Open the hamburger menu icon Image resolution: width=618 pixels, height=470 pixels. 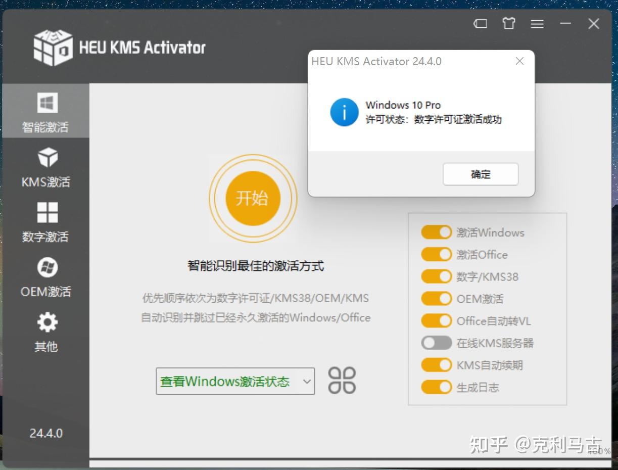click(x=537, y=24)
